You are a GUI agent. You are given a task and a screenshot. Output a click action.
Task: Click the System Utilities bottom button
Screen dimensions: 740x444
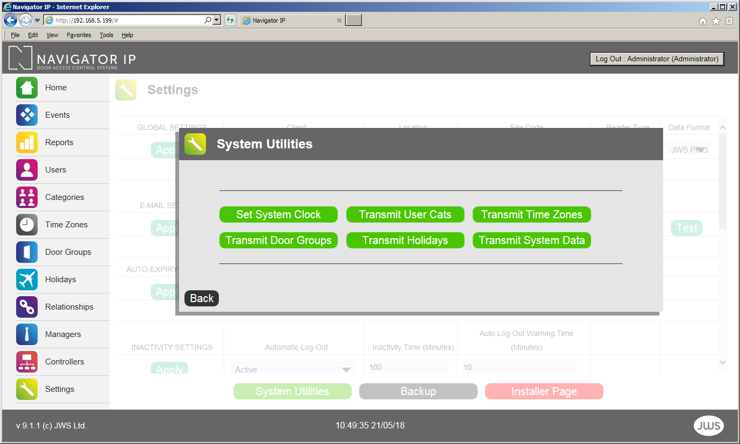pos(293,391)
